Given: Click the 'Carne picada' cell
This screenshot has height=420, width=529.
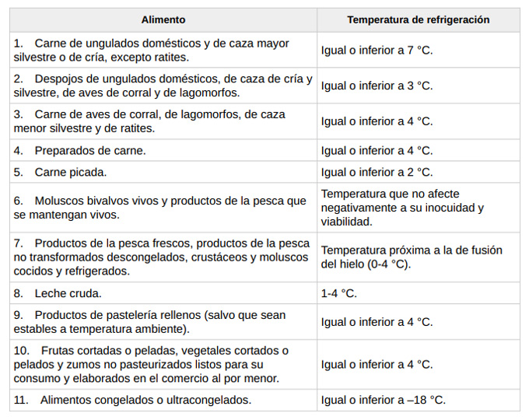Looking at the screenshot, I should 71,172.
